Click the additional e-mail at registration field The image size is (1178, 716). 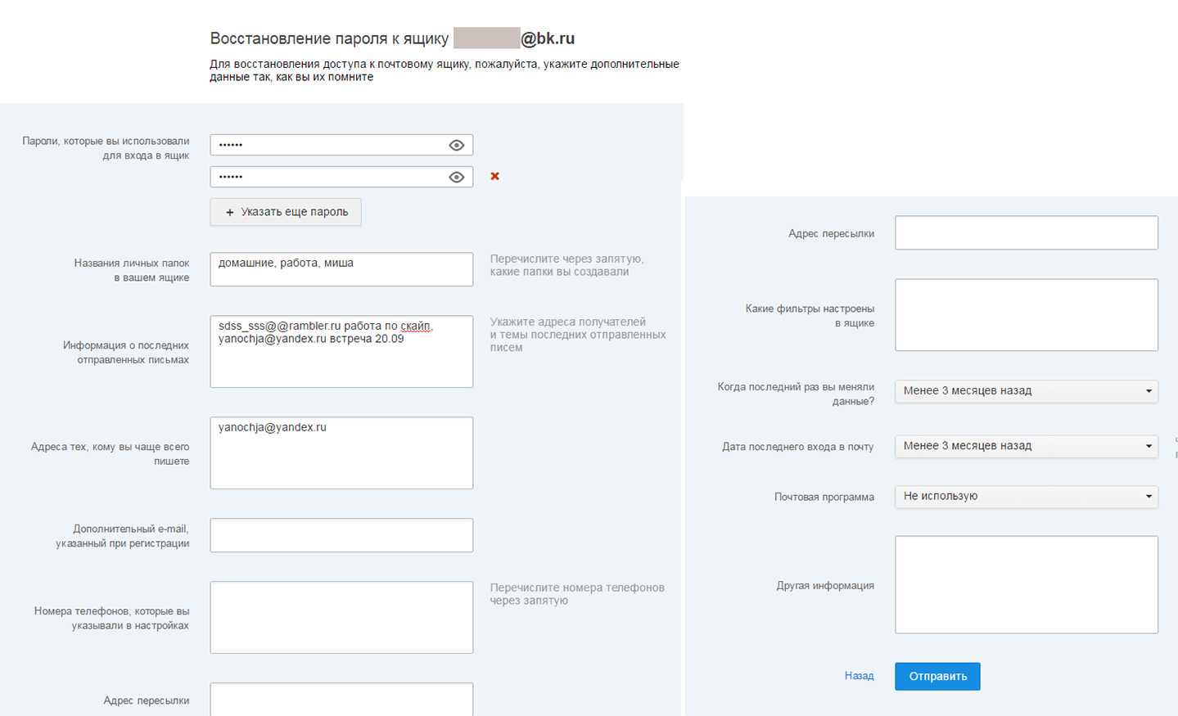341,535
